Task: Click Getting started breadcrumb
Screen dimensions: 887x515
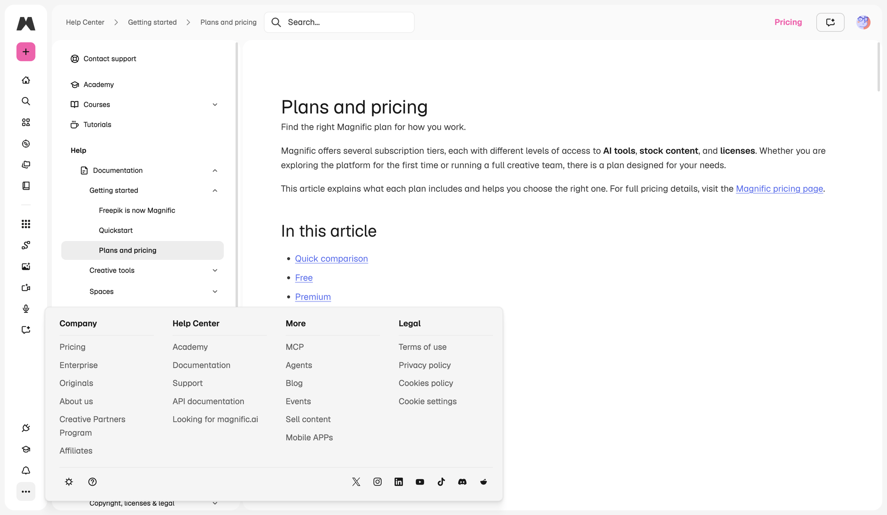Action: point(152,22)
